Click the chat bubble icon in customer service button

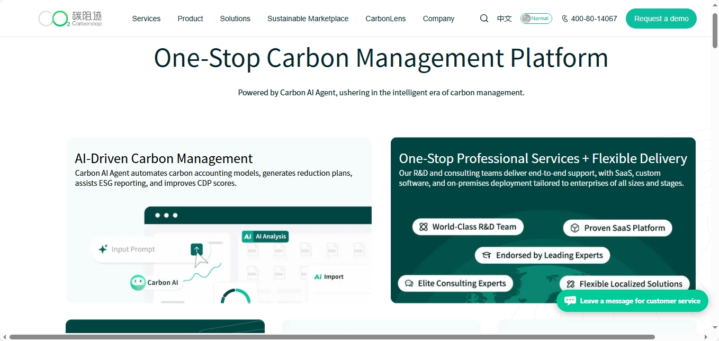coord(570,301)
